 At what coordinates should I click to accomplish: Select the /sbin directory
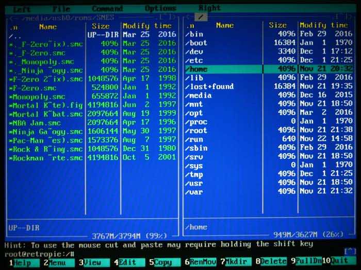[269, 148]
